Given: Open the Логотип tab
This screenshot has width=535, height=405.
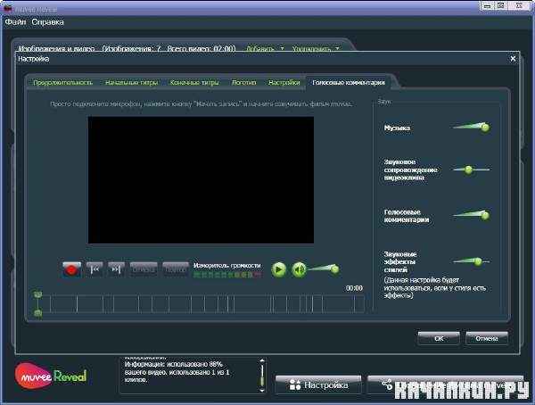Looking at the screenshot, I should (x=243, y=83).
